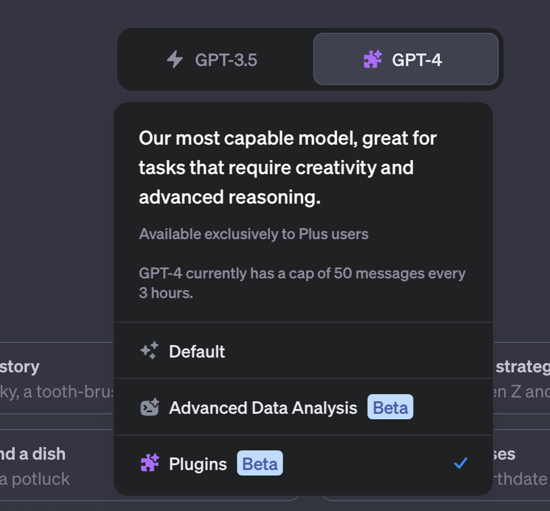
Task: Click the Beta badge beside Advanced Data Analysis
Action: [390, 407]
